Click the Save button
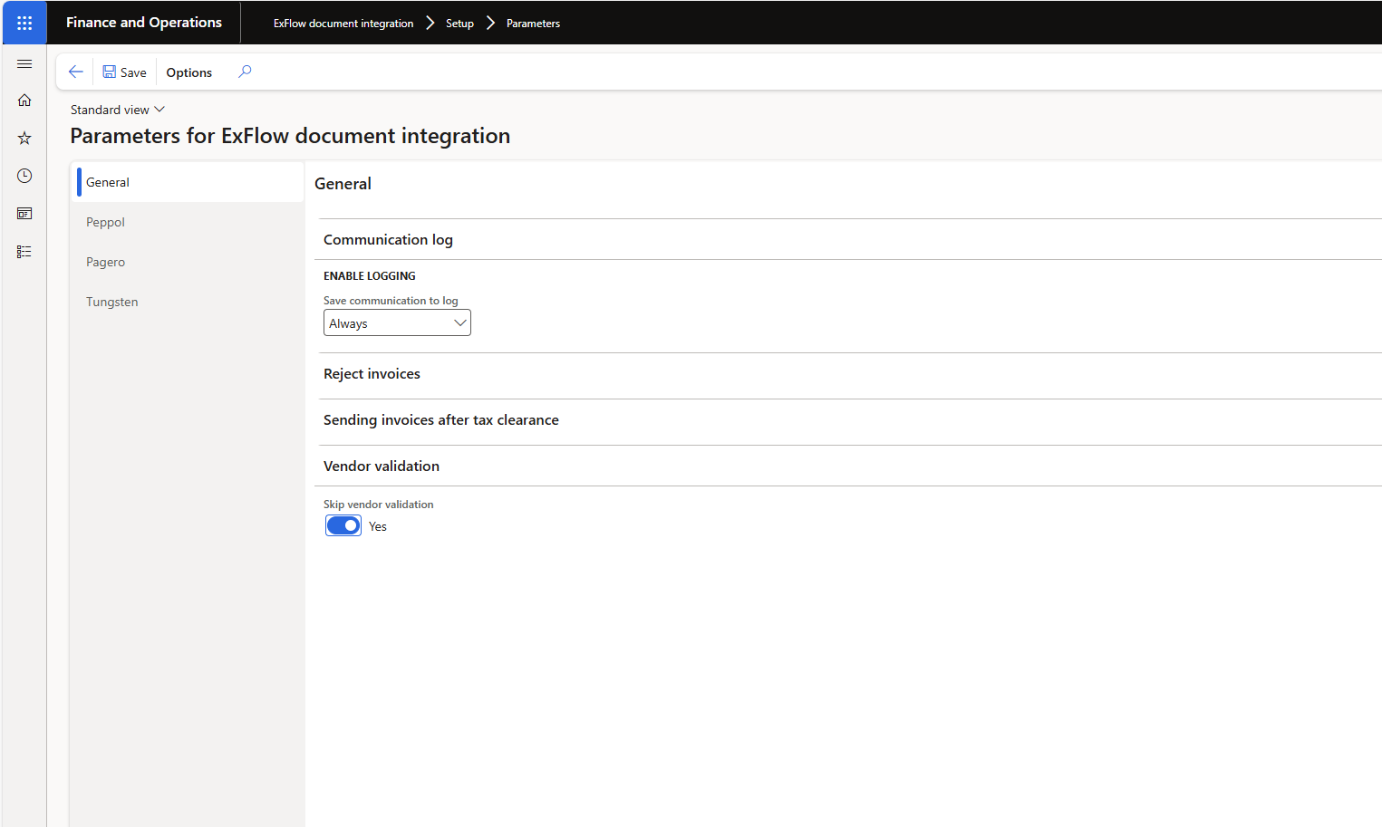Viewport: 1382px width, 827px height. point(124,72)
